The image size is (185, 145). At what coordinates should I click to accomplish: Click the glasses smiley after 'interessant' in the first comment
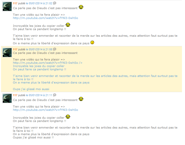81,7
